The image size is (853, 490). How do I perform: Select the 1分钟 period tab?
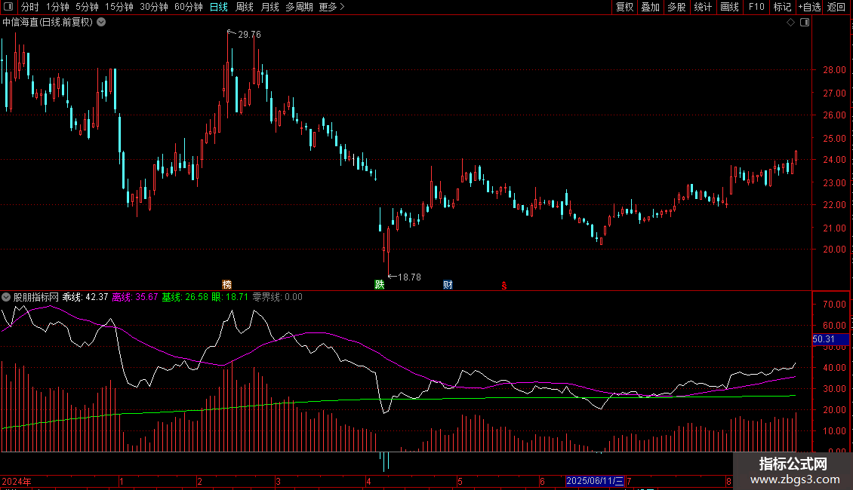(57, 7)
